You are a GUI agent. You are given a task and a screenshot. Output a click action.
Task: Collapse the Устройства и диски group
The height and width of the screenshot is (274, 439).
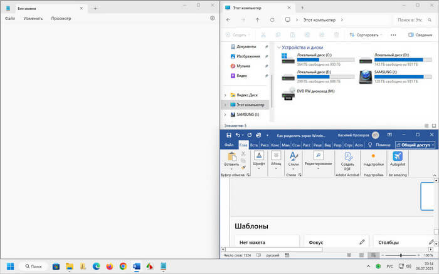(x=278, y=47)
